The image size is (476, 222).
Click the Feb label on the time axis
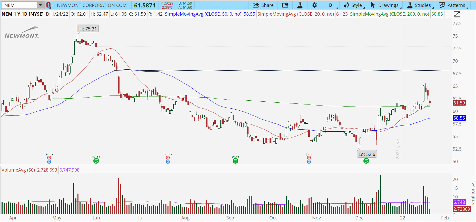pos(445,218)
